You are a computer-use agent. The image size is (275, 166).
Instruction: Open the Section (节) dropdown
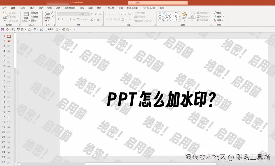point(35,21)
